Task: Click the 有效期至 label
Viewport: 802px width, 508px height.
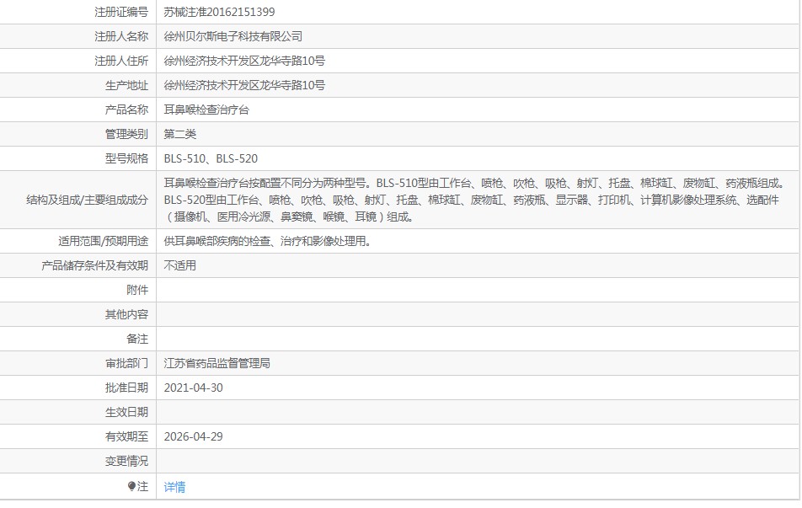Action: (126, 436)
